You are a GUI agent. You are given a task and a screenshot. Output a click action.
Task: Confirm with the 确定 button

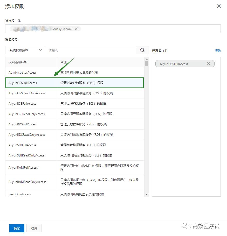pyautogui.click(x=17, y=228)
